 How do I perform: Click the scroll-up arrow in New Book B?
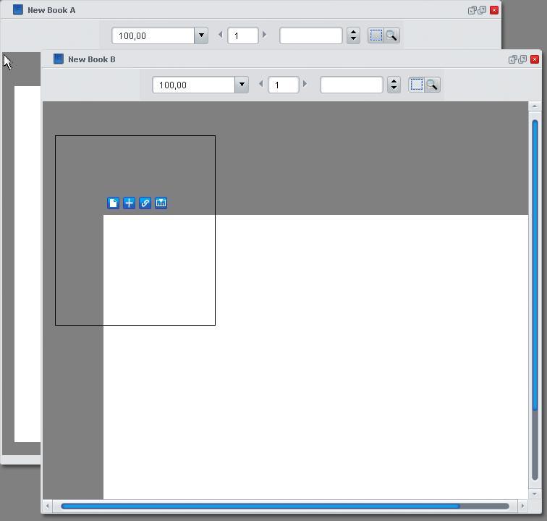[535, 106]
